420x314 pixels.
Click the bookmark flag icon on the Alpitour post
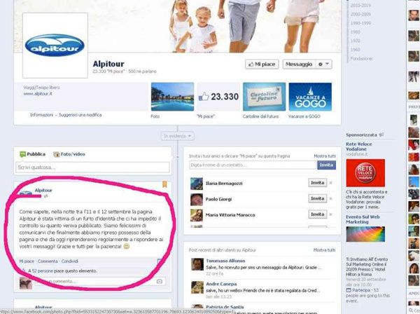pyautogui.click(x=165, y=185)
